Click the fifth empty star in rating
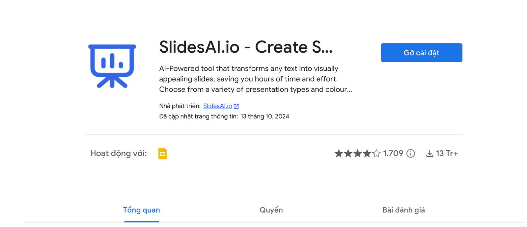This screenshot has width=527, height=227. click(376, 153)
